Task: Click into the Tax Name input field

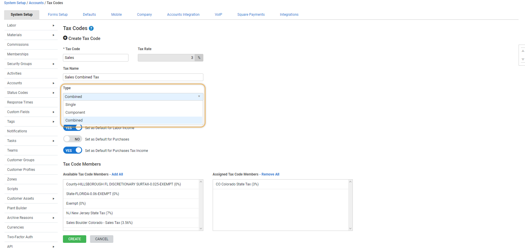Action: (x=133, y=77)
